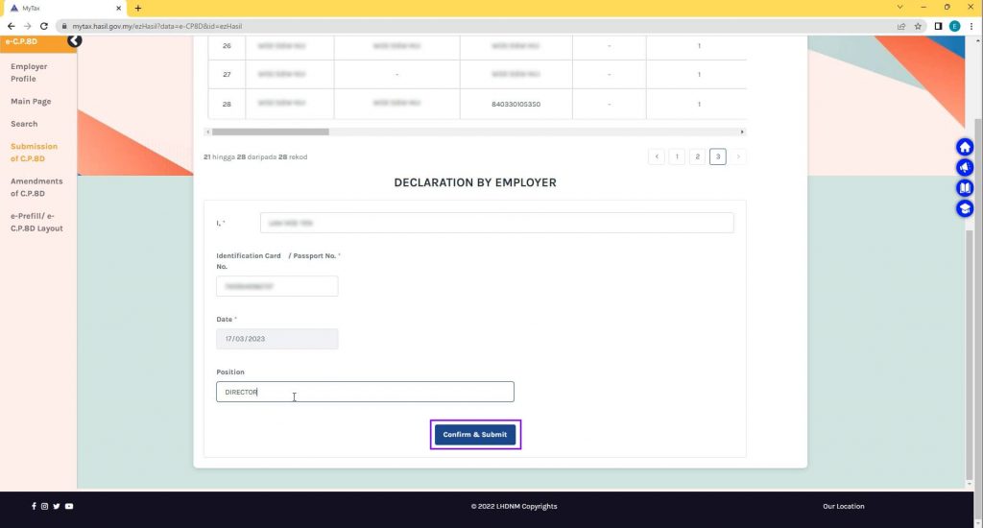Viewport: 983px width, 528px height.
Task: Open the Facebook link in footer
Action: coord(34,506)
